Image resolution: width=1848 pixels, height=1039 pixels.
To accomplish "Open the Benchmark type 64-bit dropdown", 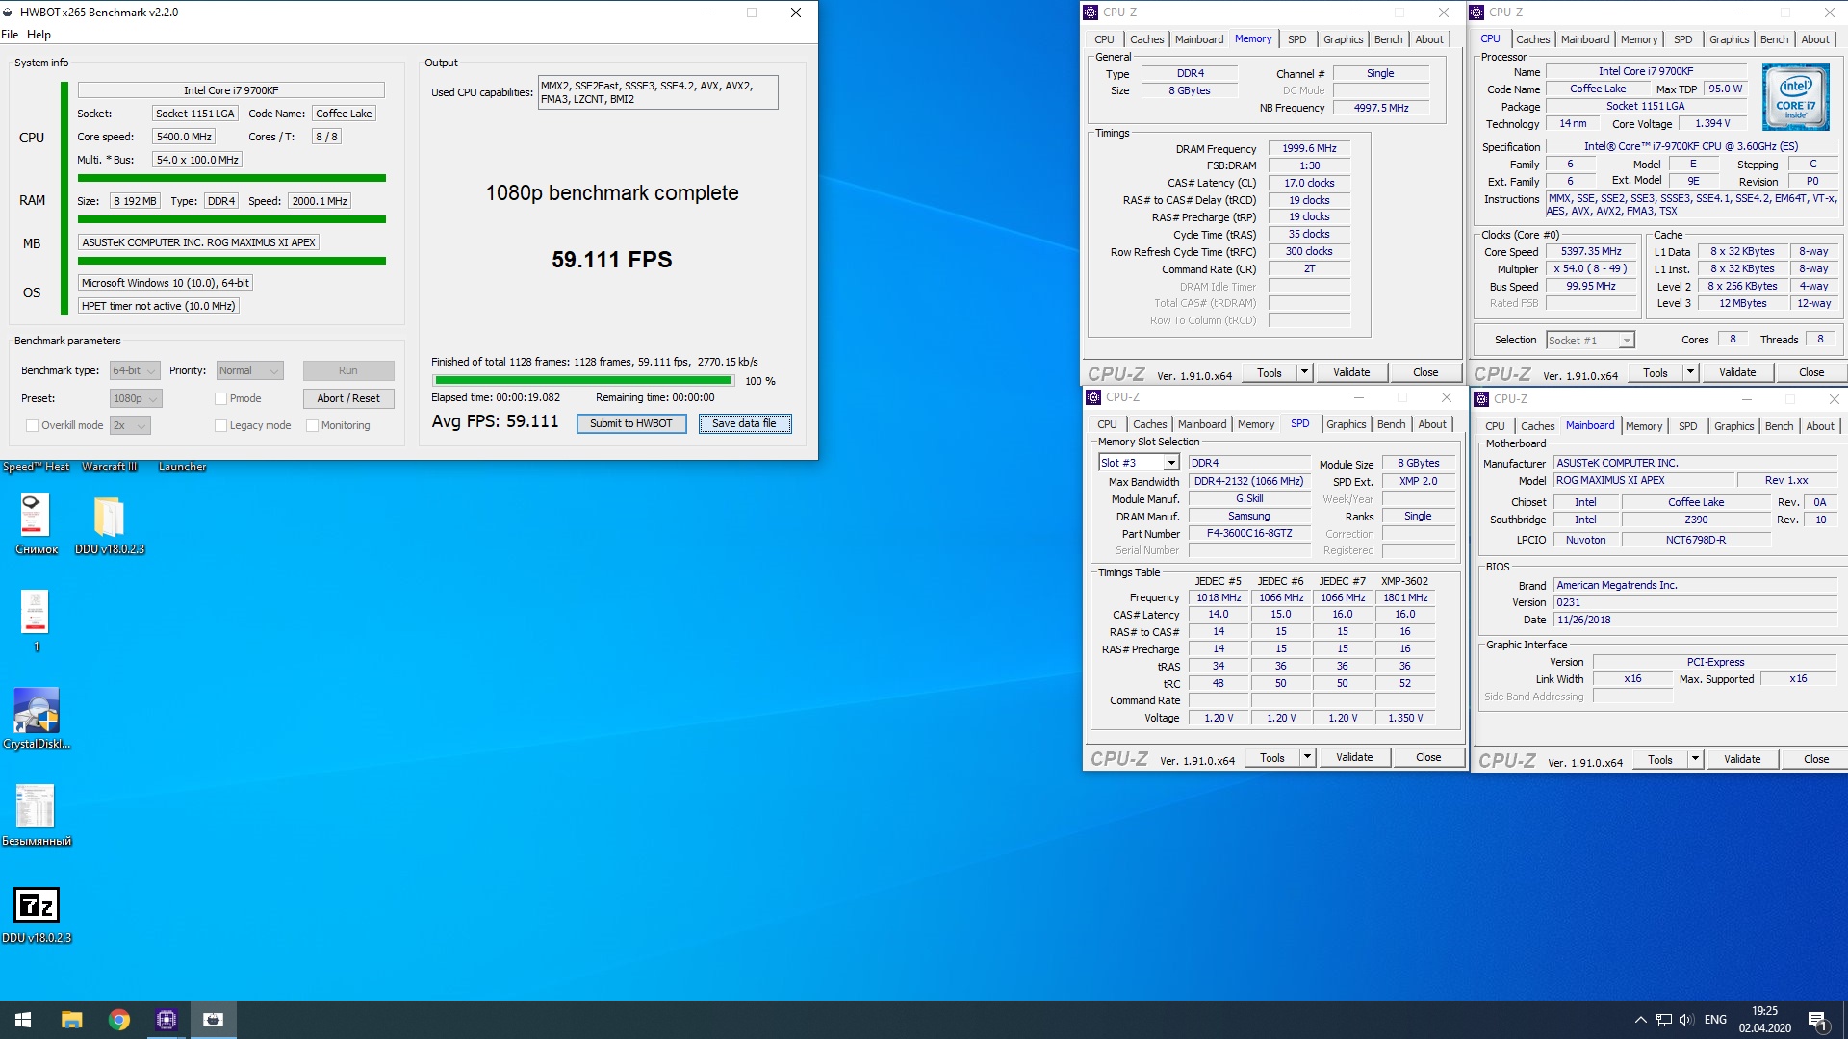I will coord(135,370).
